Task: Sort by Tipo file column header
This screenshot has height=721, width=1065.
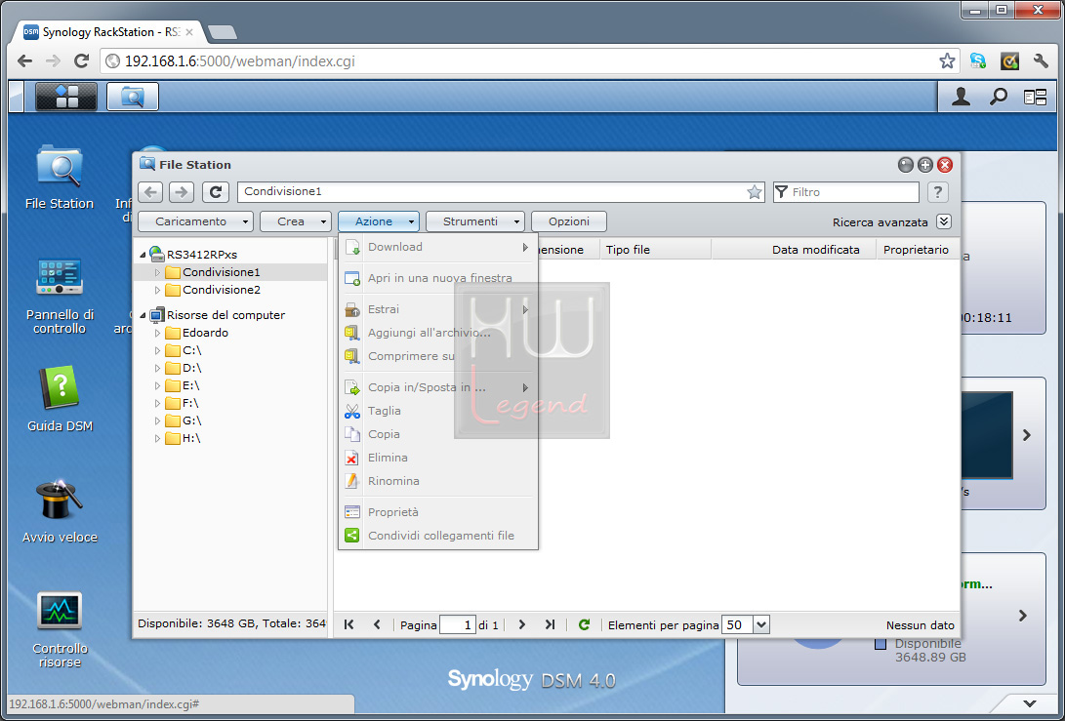Action: point(655,250)
